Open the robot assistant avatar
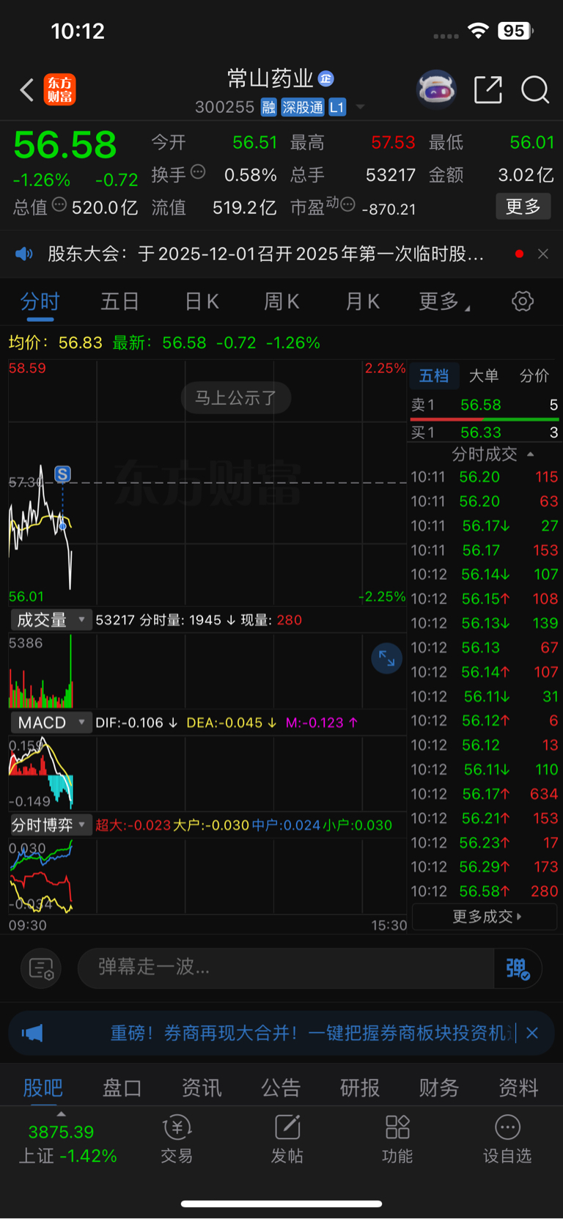 (x=436, y=89)
